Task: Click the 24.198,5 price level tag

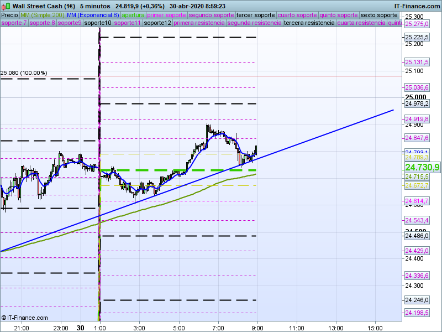Action: [x=417, y=313]
